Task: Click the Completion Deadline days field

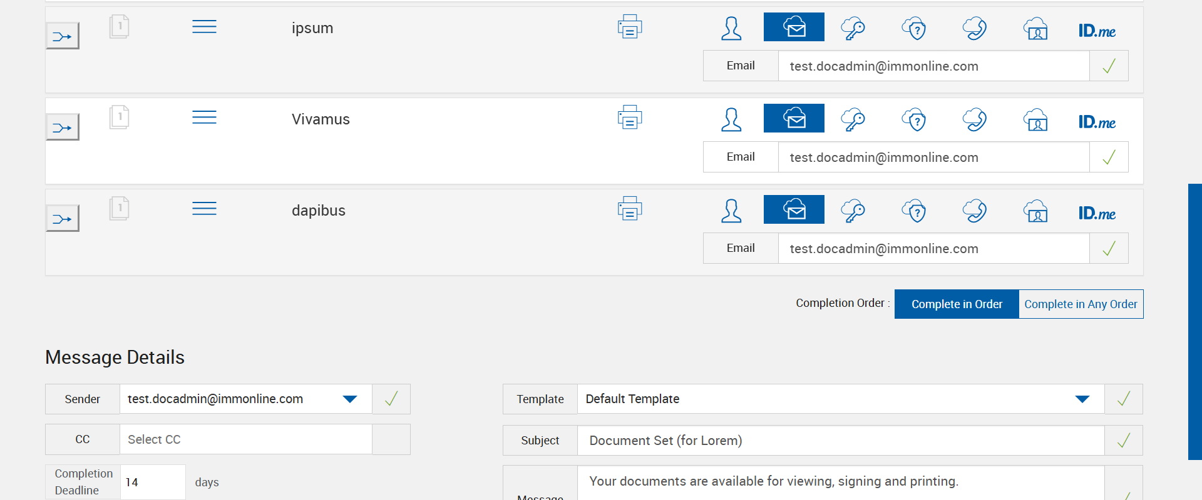Action: (x=153, y=482)
